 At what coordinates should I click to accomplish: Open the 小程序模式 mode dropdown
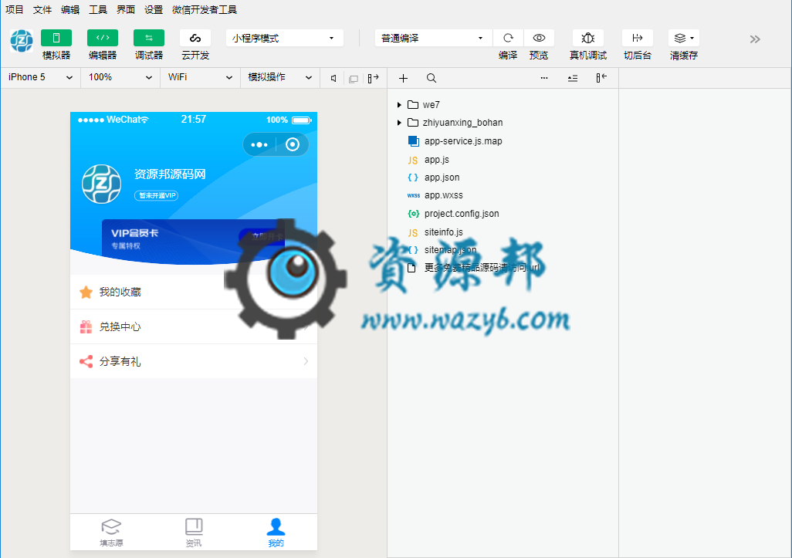(x=284, y=39)
